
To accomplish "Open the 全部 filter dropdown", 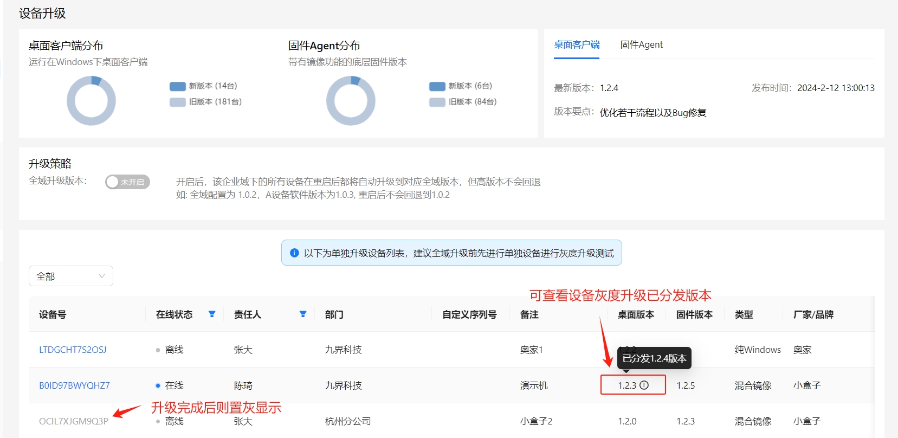I will (x=71, y=276).
